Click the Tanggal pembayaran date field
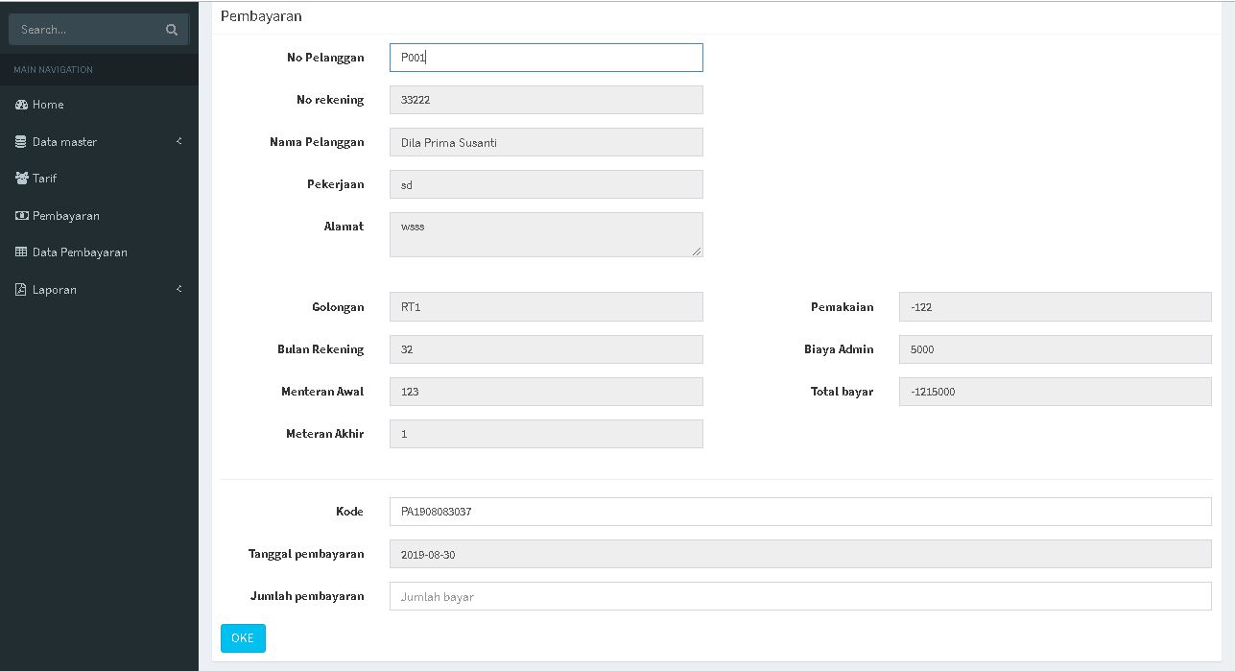 click(x=801, y=554)
